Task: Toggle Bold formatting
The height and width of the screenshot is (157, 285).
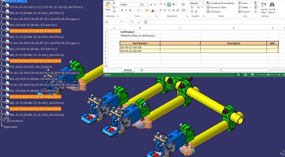Action: click(122, 10)
